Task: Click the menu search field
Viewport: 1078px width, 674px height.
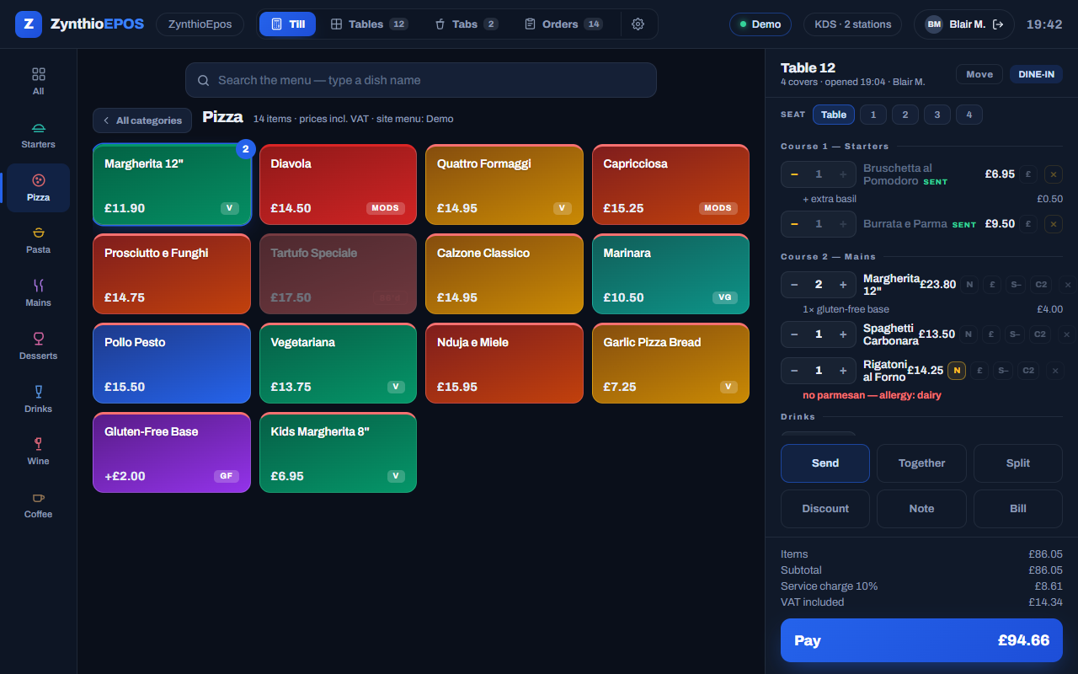Action: coord(421,80)
